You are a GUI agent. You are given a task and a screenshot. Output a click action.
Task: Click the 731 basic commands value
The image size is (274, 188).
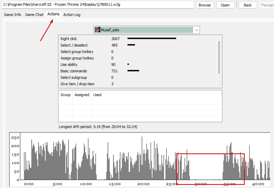click(115, 71)
